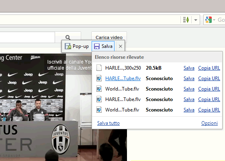Click Salva for the 20.5kB HARLE 300x250 resource

coord(189,68)
